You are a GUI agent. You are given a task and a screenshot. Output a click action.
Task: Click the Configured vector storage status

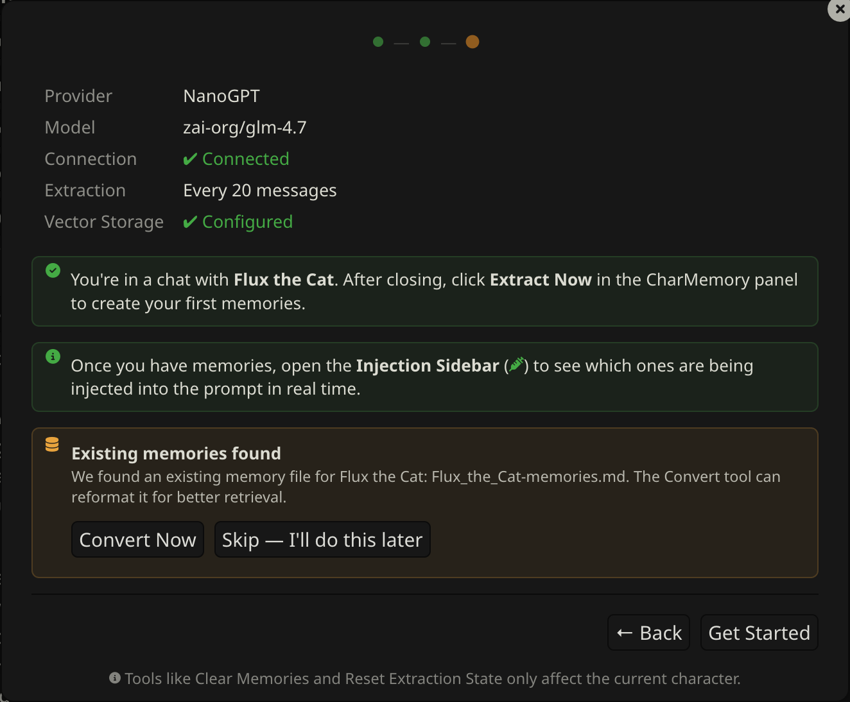(x=247, y=222)
